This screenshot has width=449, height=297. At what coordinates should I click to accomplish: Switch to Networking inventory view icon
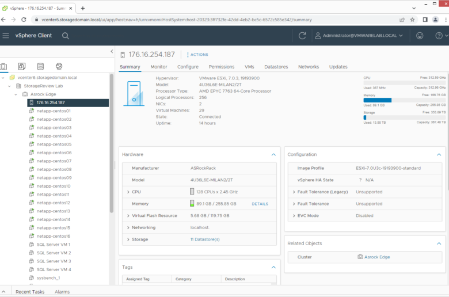[59, 66]
